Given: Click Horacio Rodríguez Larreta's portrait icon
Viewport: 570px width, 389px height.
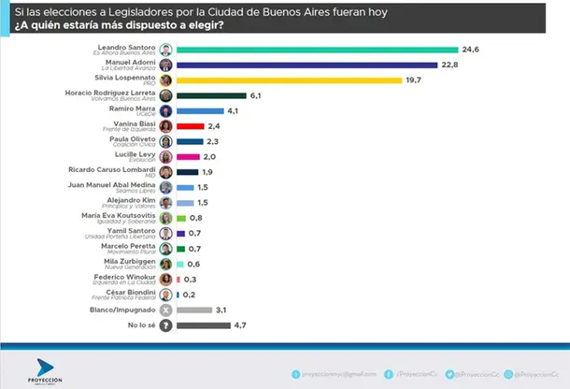Looking at the screenshot, I should (165, 95).
